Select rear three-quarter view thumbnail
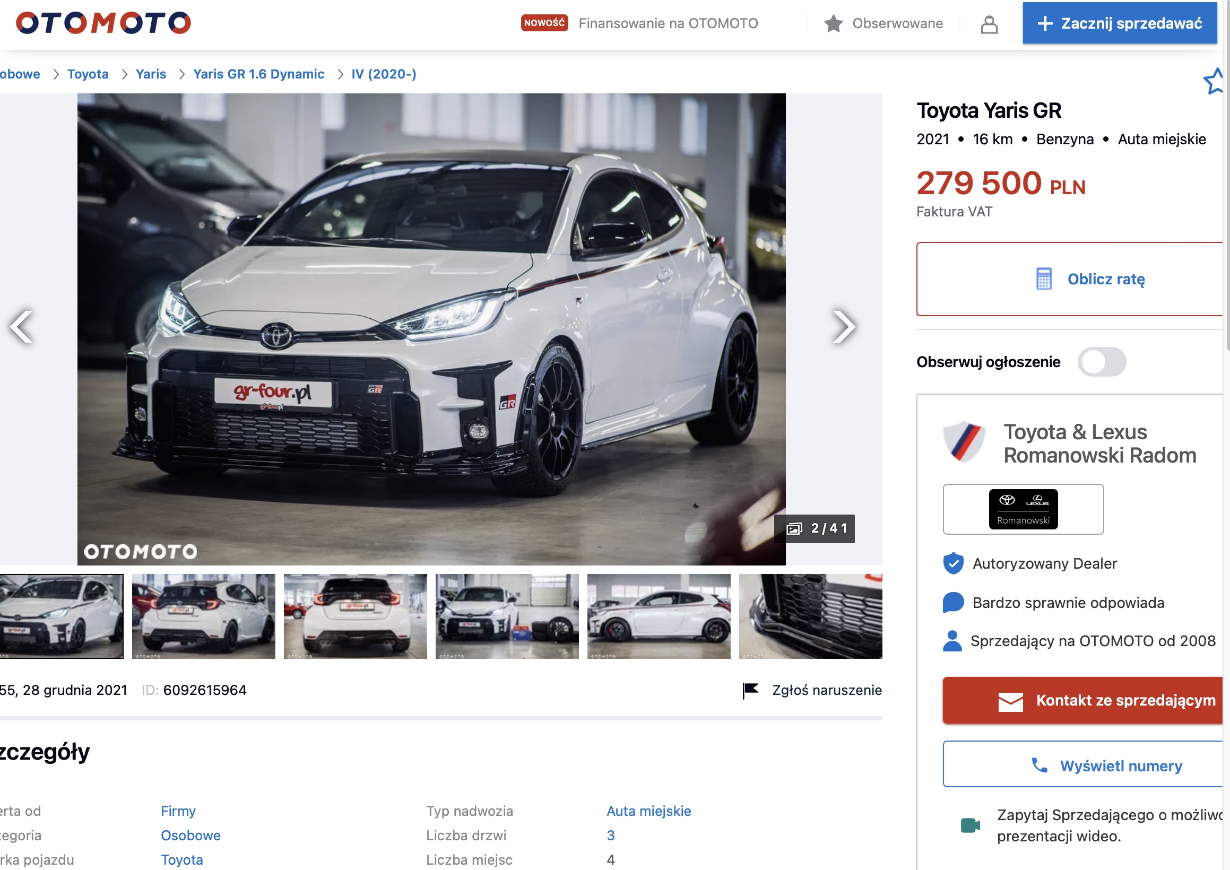This screenshot has height=870, width=1230. click(x=204, y=616)
